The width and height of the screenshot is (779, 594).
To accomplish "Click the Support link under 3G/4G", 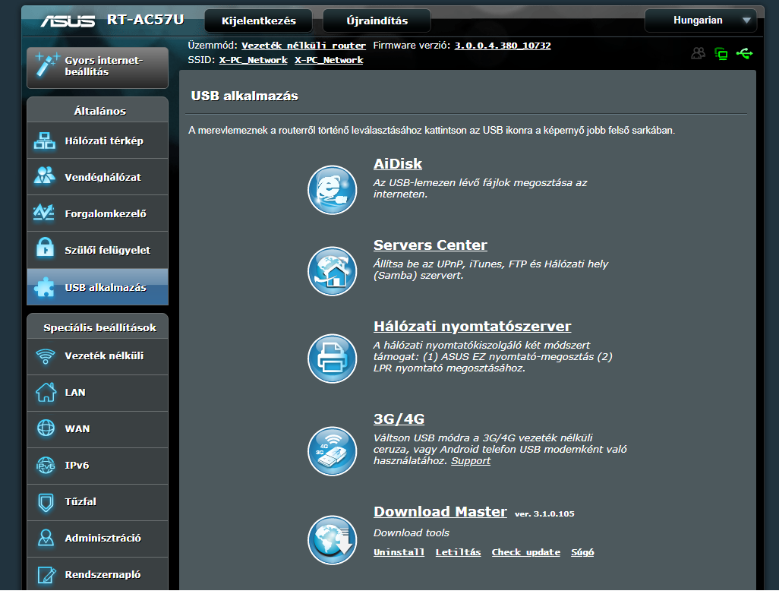I will click(x=471, y=461).
